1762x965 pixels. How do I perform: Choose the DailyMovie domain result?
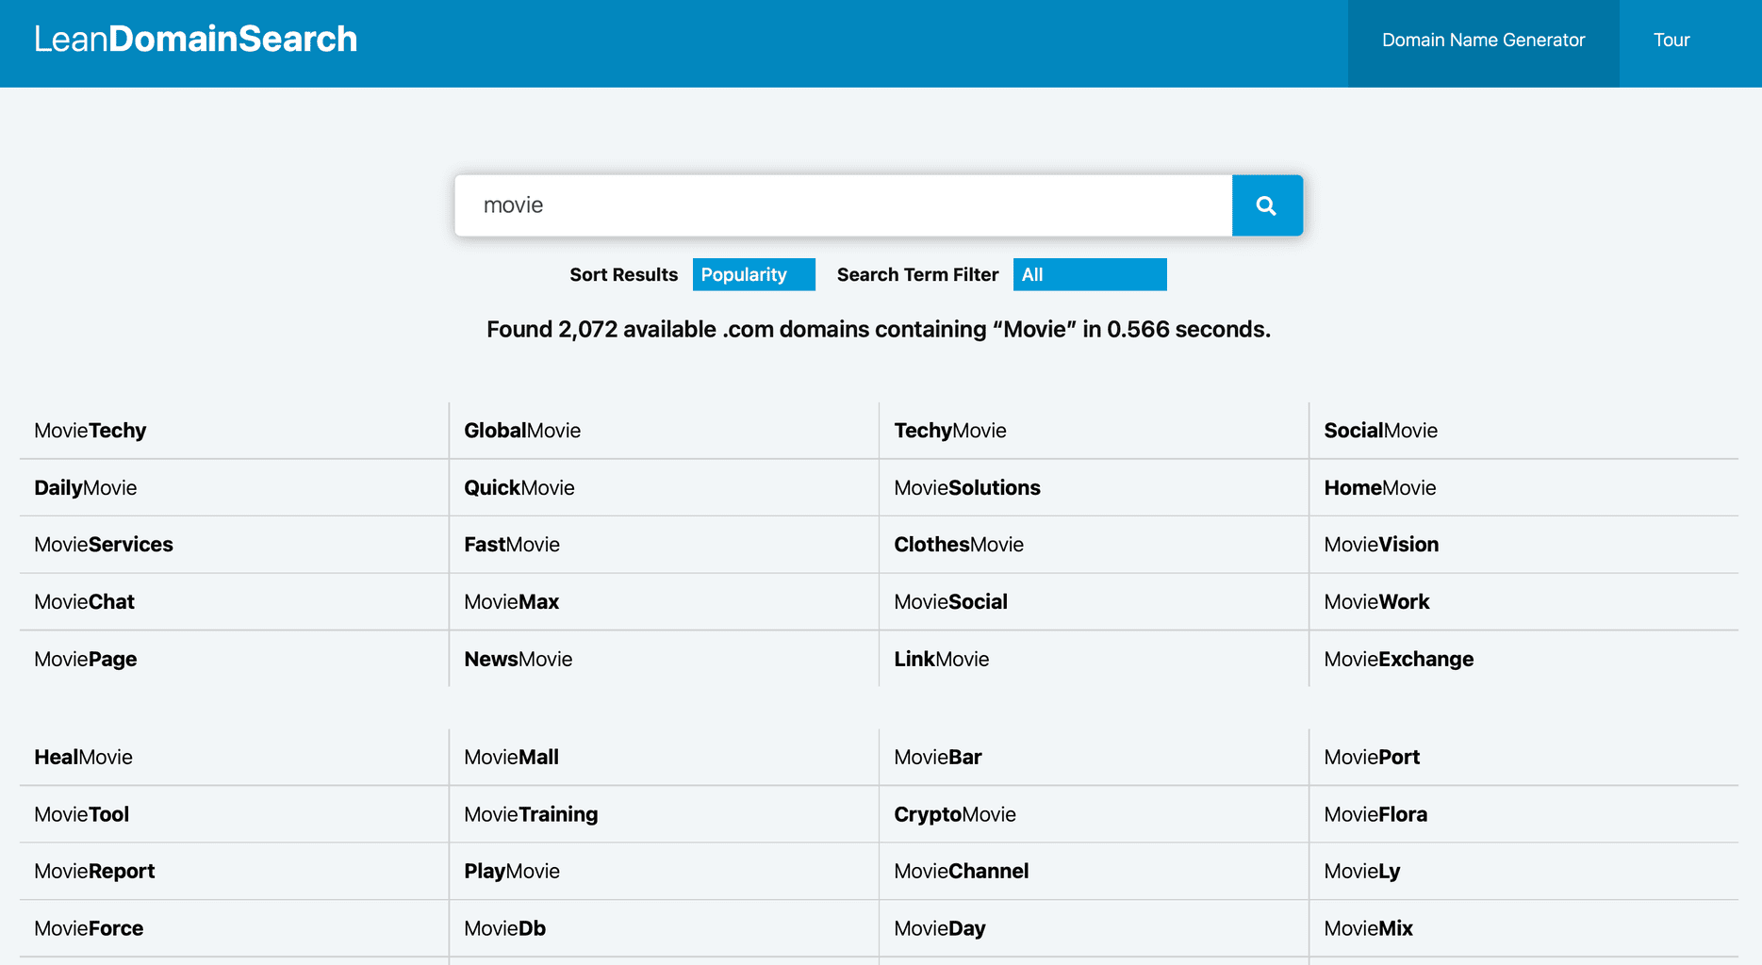[x=86, y=488]
